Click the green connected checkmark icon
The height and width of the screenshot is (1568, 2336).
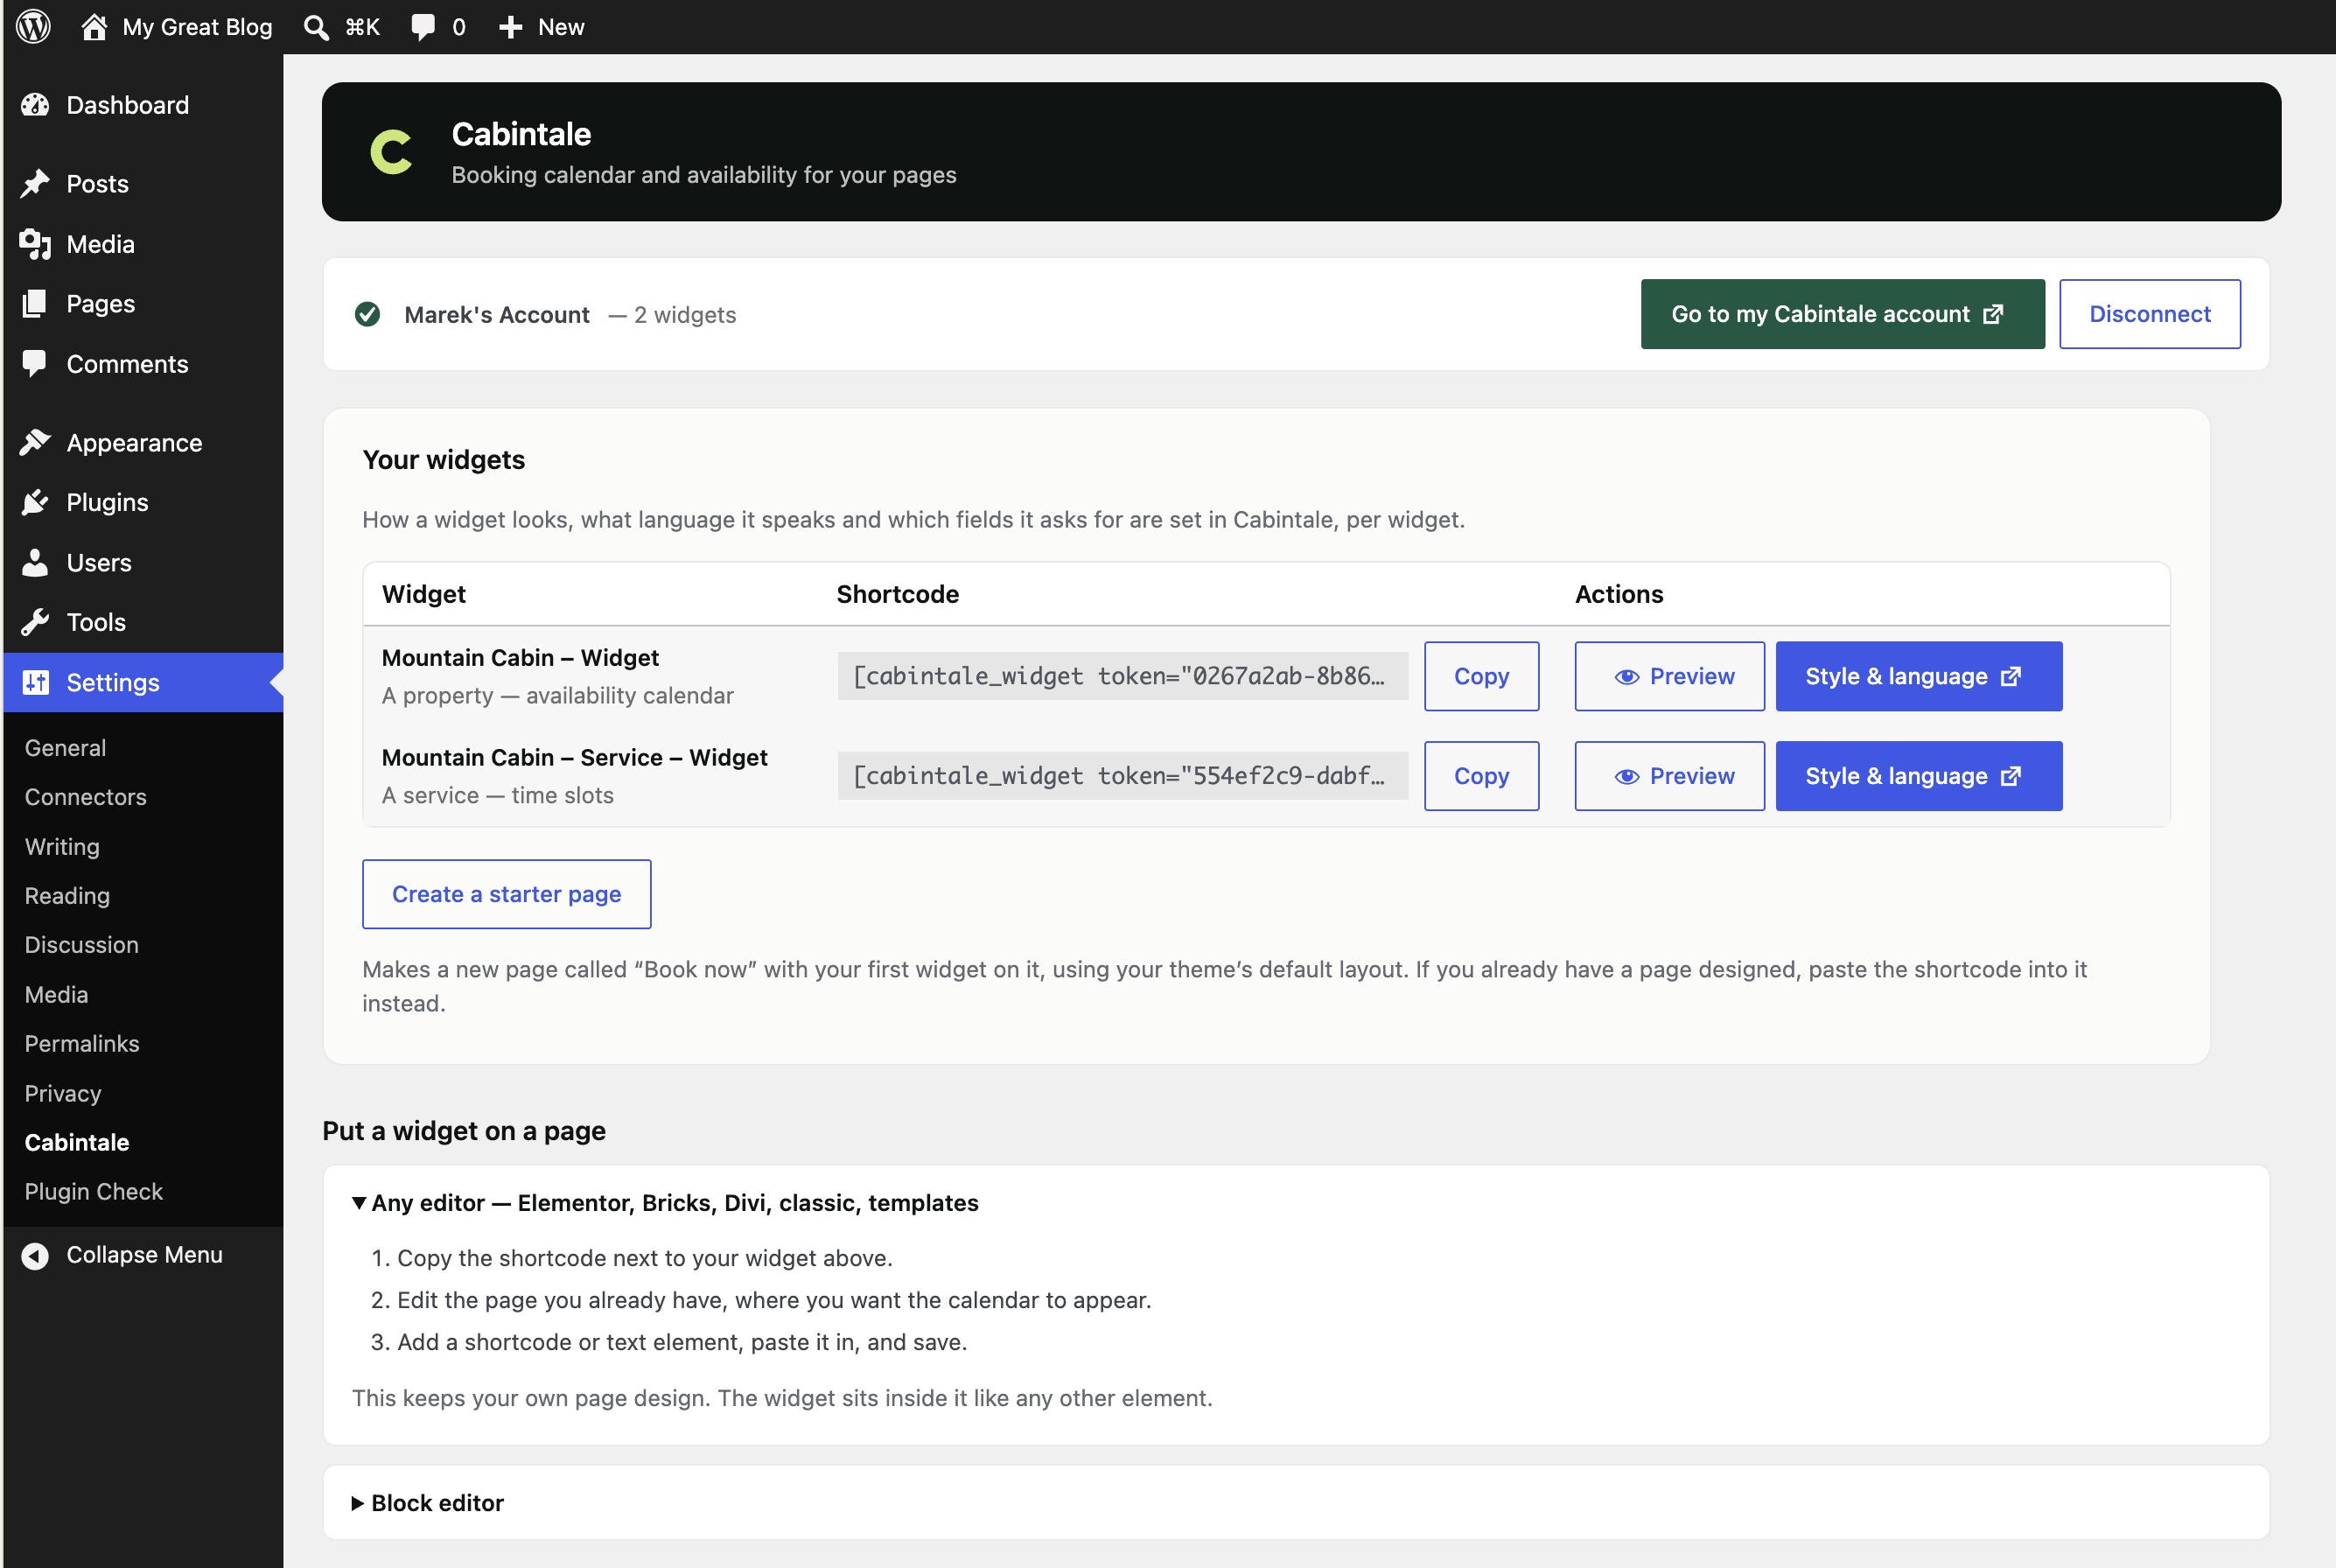[x=367, y=314]
